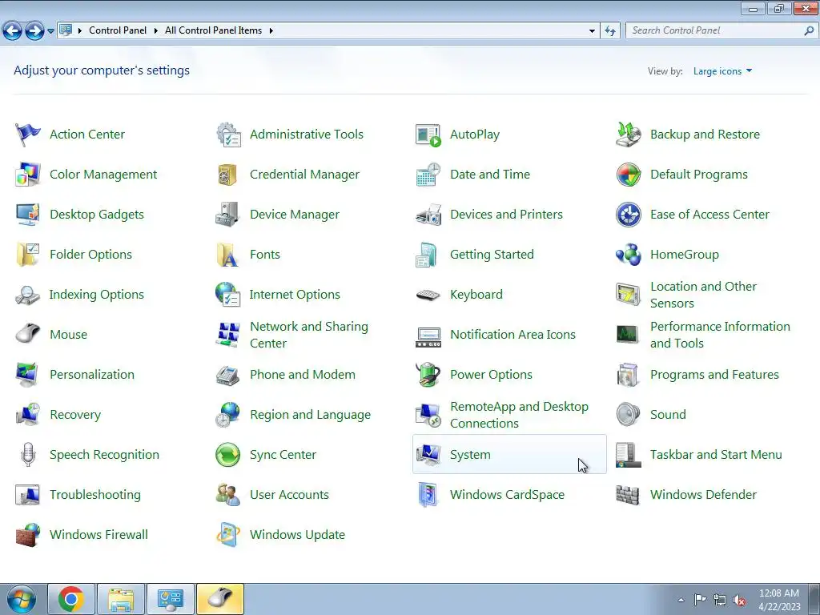Open the Getting Started link

492,255
